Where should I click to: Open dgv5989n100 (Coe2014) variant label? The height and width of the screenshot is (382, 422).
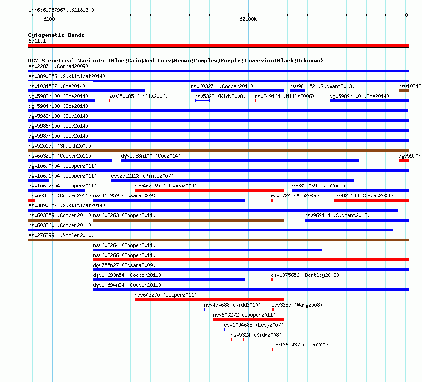pyautogui.click(x=359, y=96)
